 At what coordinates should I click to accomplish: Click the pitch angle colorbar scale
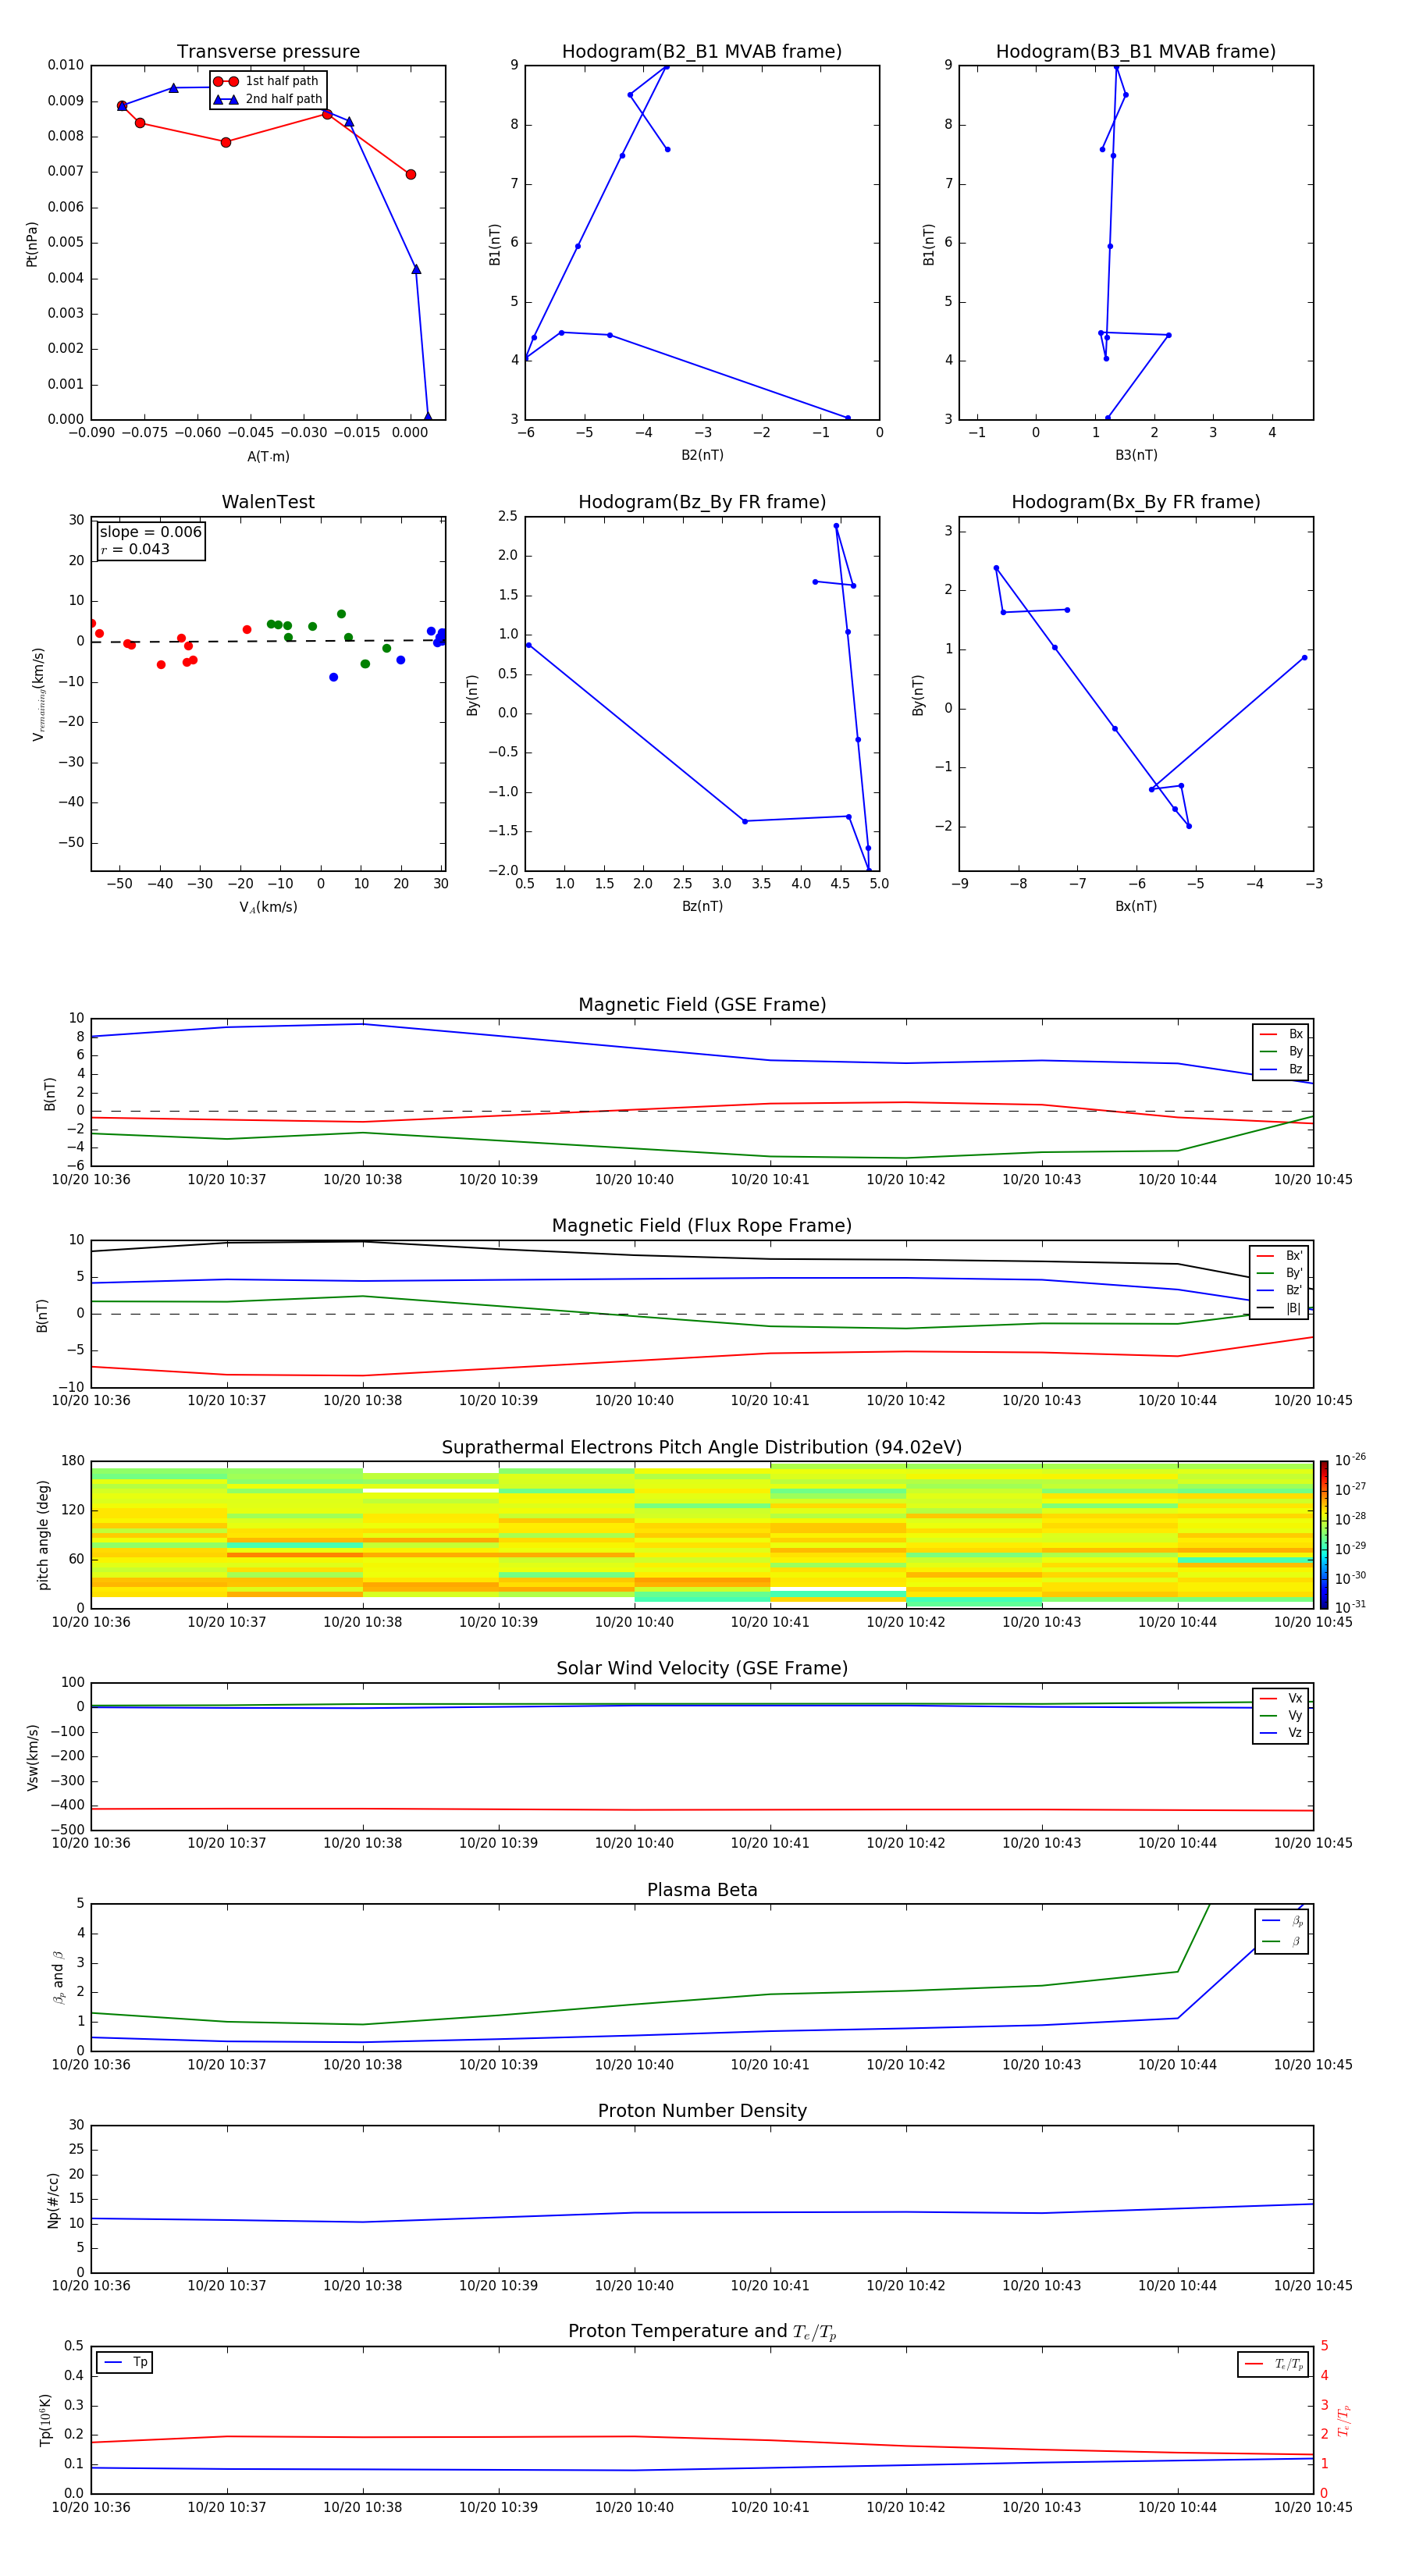coord(1324,1534)
